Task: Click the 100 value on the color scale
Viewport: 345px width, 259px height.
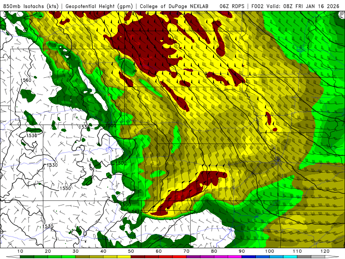Action: [269, 251]
